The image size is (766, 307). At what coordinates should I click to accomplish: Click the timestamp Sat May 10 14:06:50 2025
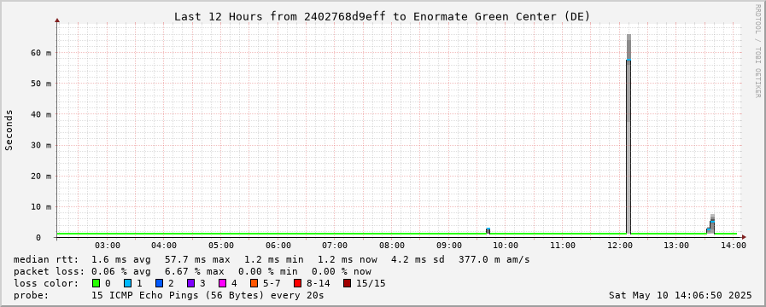(681, 295)
